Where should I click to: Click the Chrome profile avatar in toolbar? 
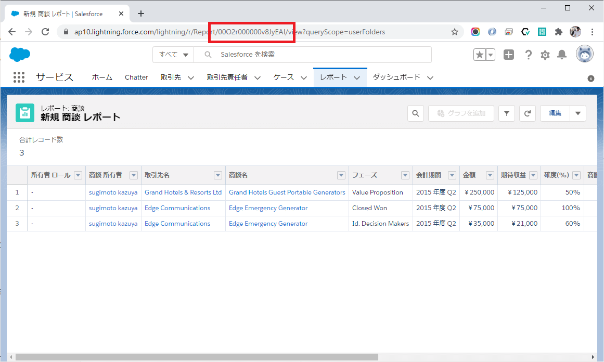[575, 32]
